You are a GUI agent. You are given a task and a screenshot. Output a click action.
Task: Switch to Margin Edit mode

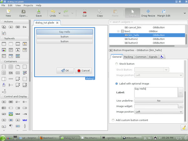pyautogui.click(x=164, y=13)
